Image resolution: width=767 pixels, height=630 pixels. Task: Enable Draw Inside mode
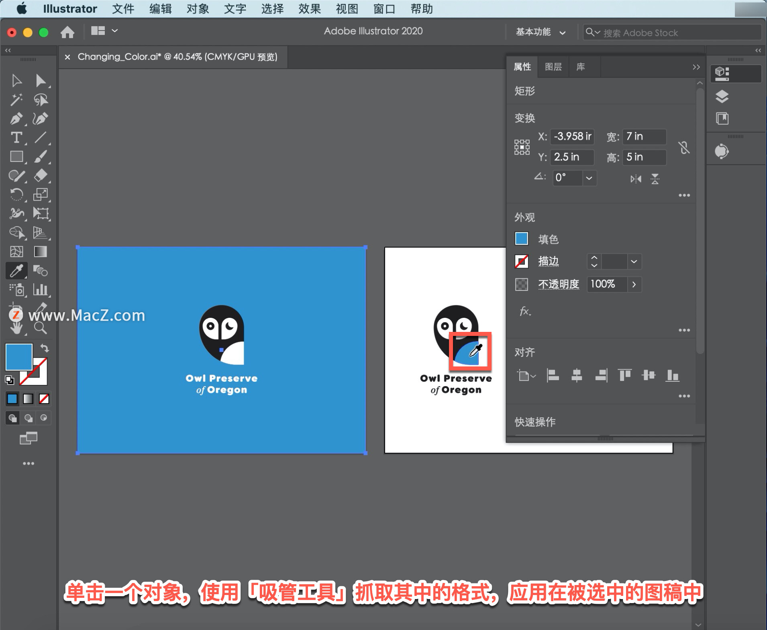44,418
